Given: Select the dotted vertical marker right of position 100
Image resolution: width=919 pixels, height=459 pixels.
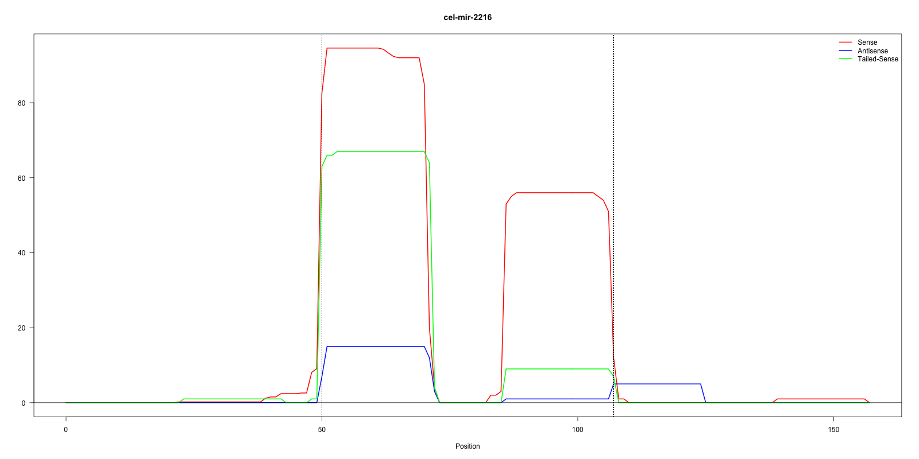Looking at the screenshot, I should 613,229.
